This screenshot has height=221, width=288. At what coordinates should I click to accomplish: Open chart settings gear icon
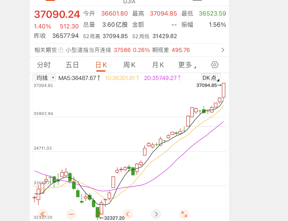pyautogui.click(x=215, y=65)
